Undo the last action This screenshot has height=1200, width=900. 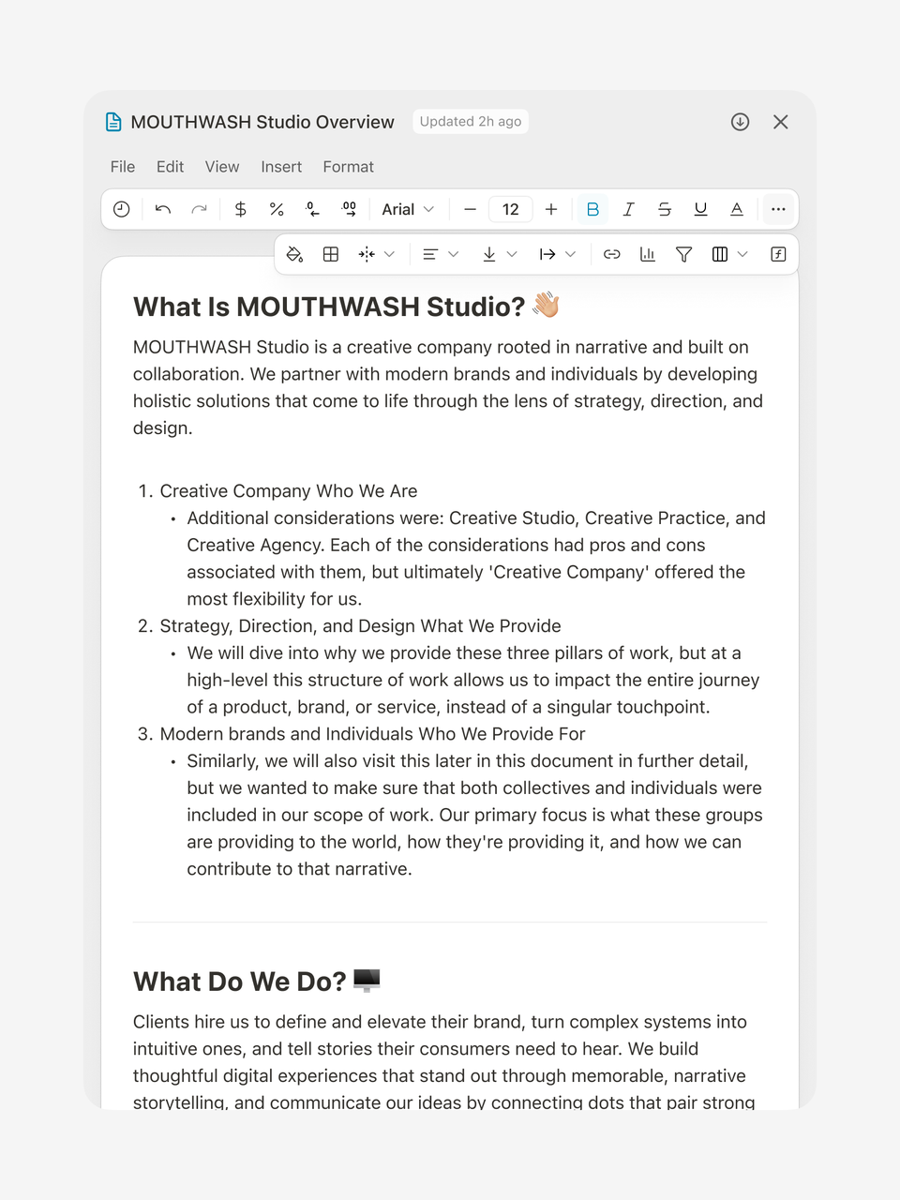point(163,209)
